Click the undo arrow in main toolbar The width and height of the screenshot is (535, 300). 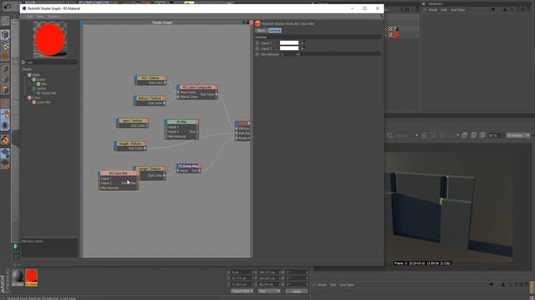(8, 7)
